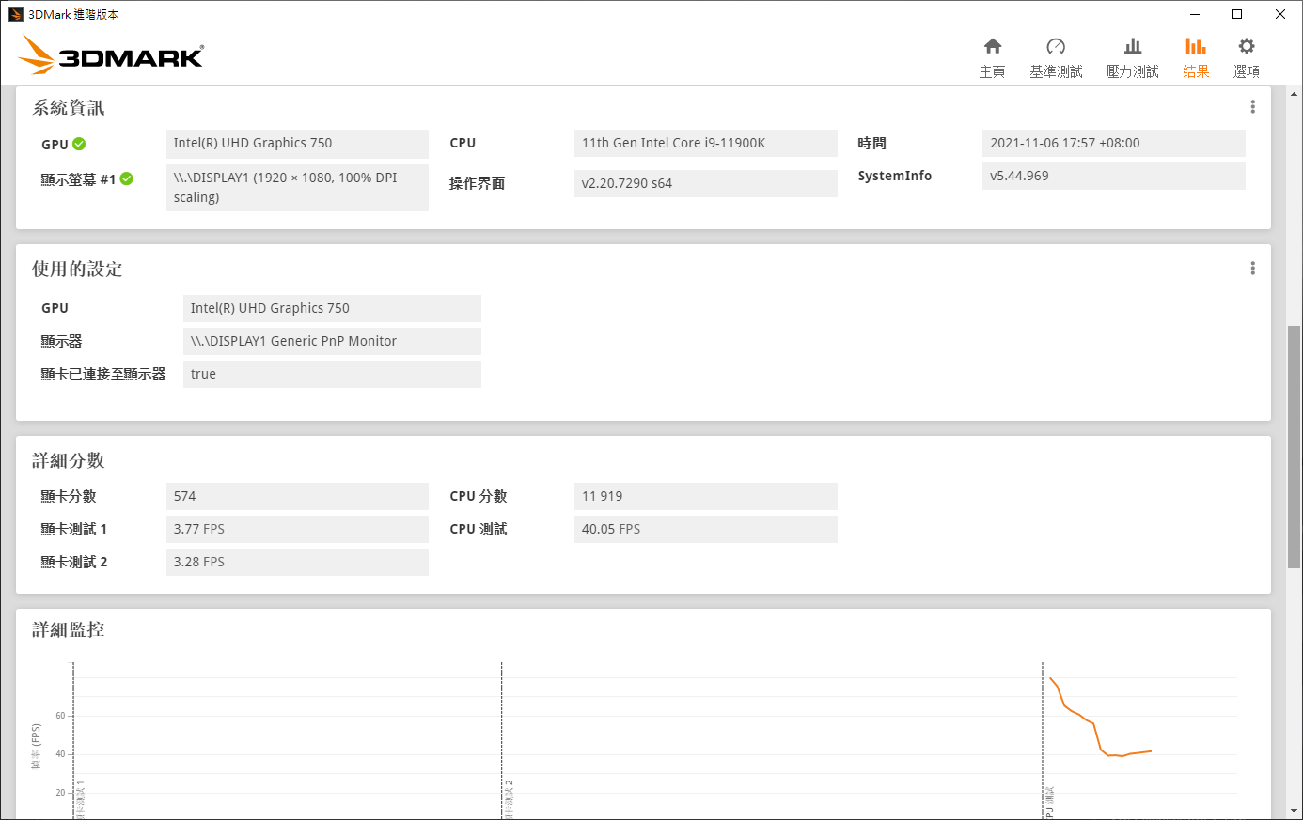The image size is (1303, 820).
Task: Select the 3.28 FPS graphics test 2 value
Action: tap(297, 562)
